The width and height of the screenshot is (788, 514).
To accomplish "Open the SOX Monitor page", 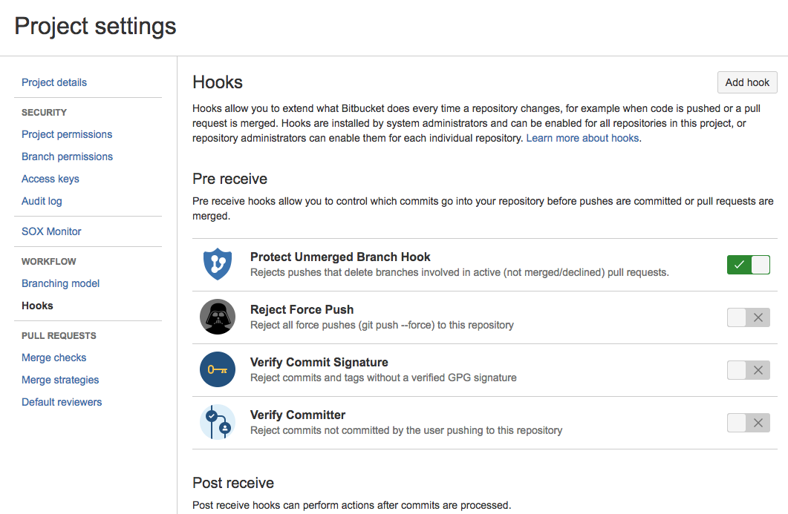I will pos(51,231).
